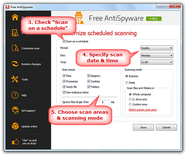Open the Time dropdown showing 21:00
The width and height of the screenshot is (186, 155).
(157, 62)
